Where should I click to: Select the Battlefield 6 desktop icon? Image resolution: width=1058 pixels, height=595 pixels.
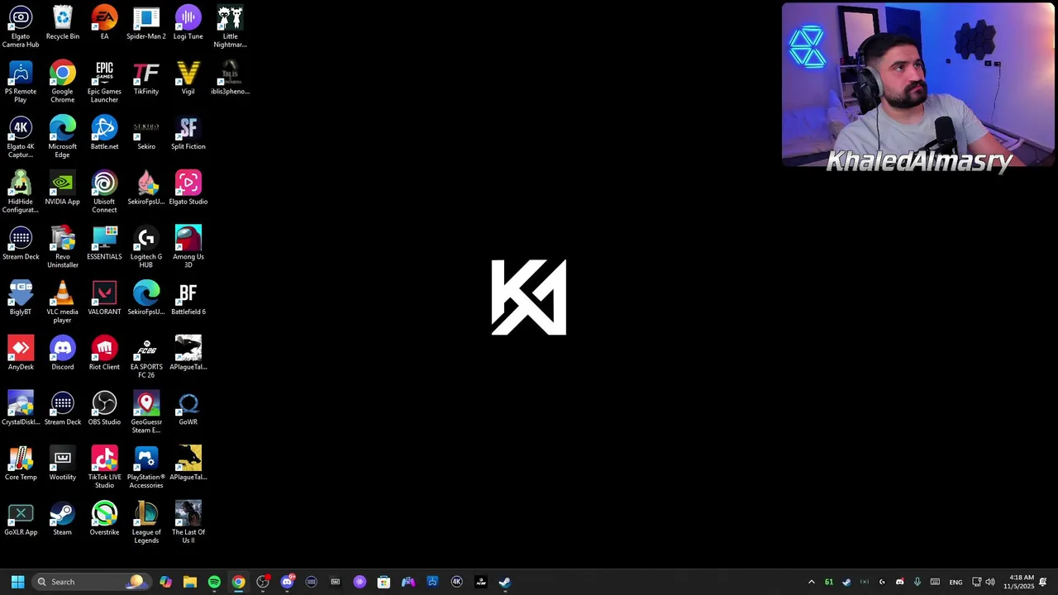click(188, 298)
